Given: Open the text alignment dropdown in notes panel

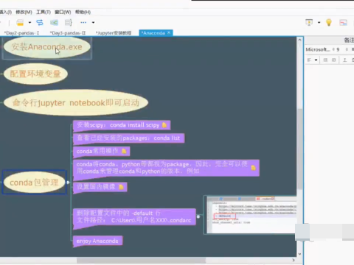Looking at the screenshot, I should click(316, 60).
